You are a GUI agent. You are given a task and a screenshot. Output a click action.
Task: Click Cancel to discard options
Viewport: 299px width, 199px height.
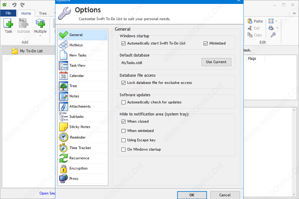pyautogui.click(x=225, y=195)
